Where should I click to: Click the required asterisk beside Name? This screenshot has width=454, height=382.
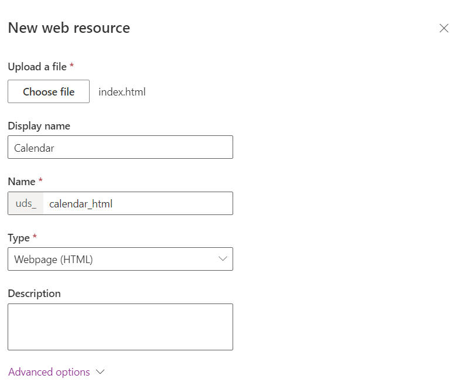pos(40,180)
